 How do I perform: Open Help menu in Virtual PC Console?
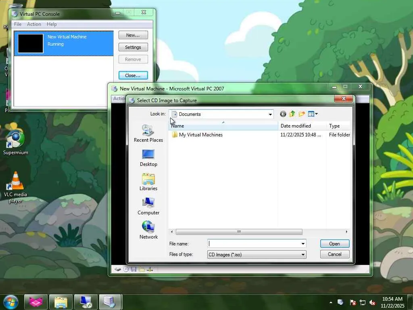(52, 24)
